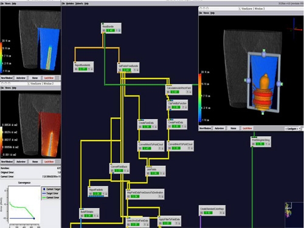The height and width of the screenshot is (228, 304).
Task: Click the UI icon on ConvertFieldBasis module
Action: (112, 171)
